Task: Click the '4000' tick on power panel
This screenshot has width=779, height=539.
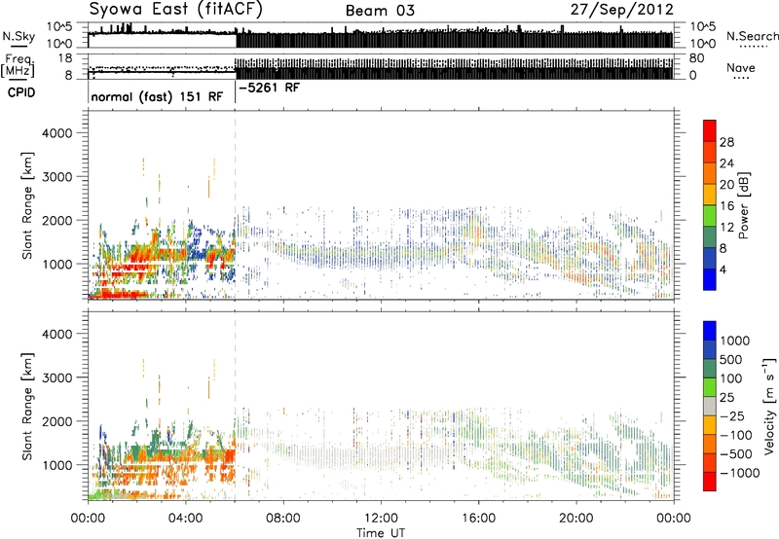Action: tap(57, 133)
